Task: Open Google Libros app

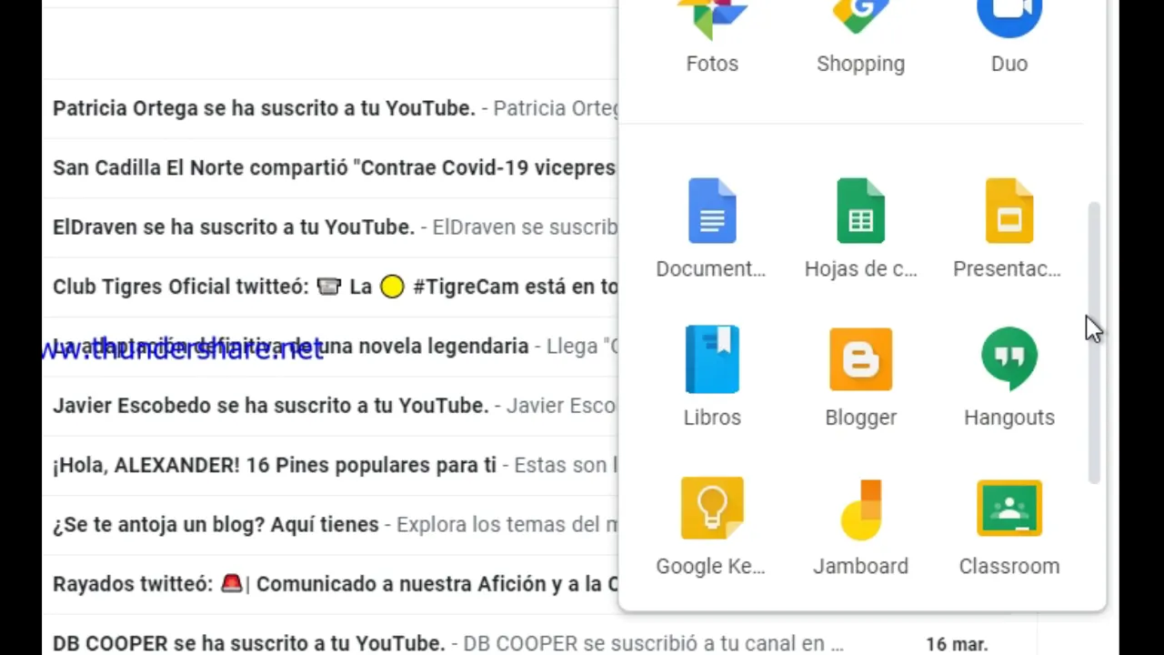Action: (x=712, y=377)
